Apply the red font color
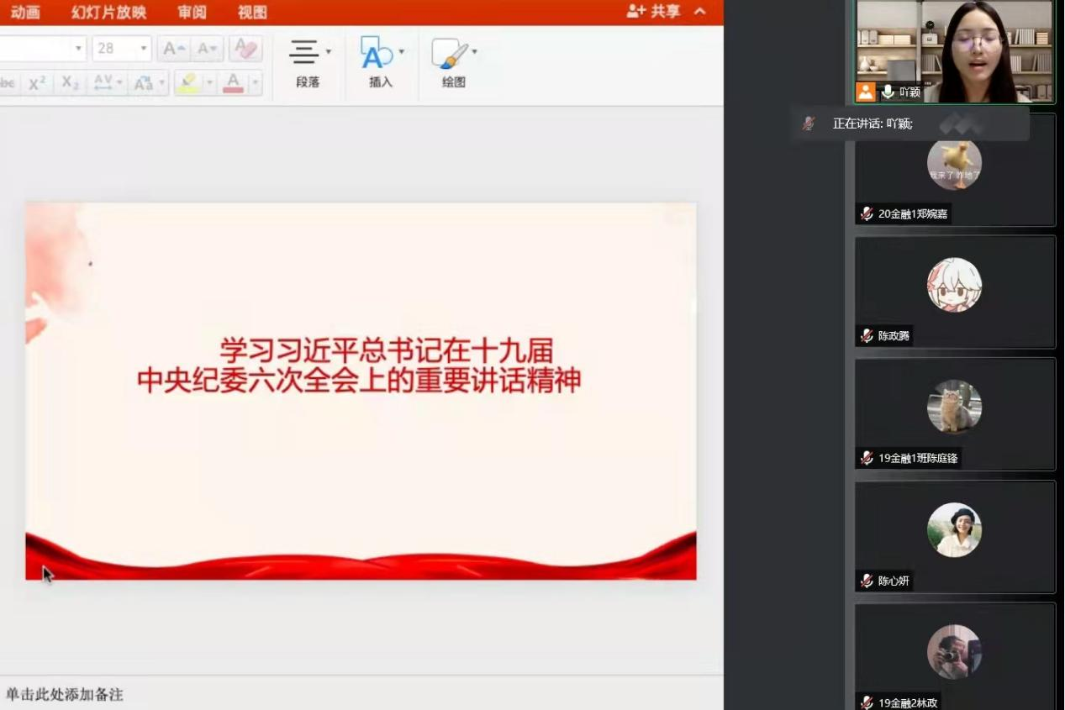This screenshot has height=710, width=1065. [234, 82]
